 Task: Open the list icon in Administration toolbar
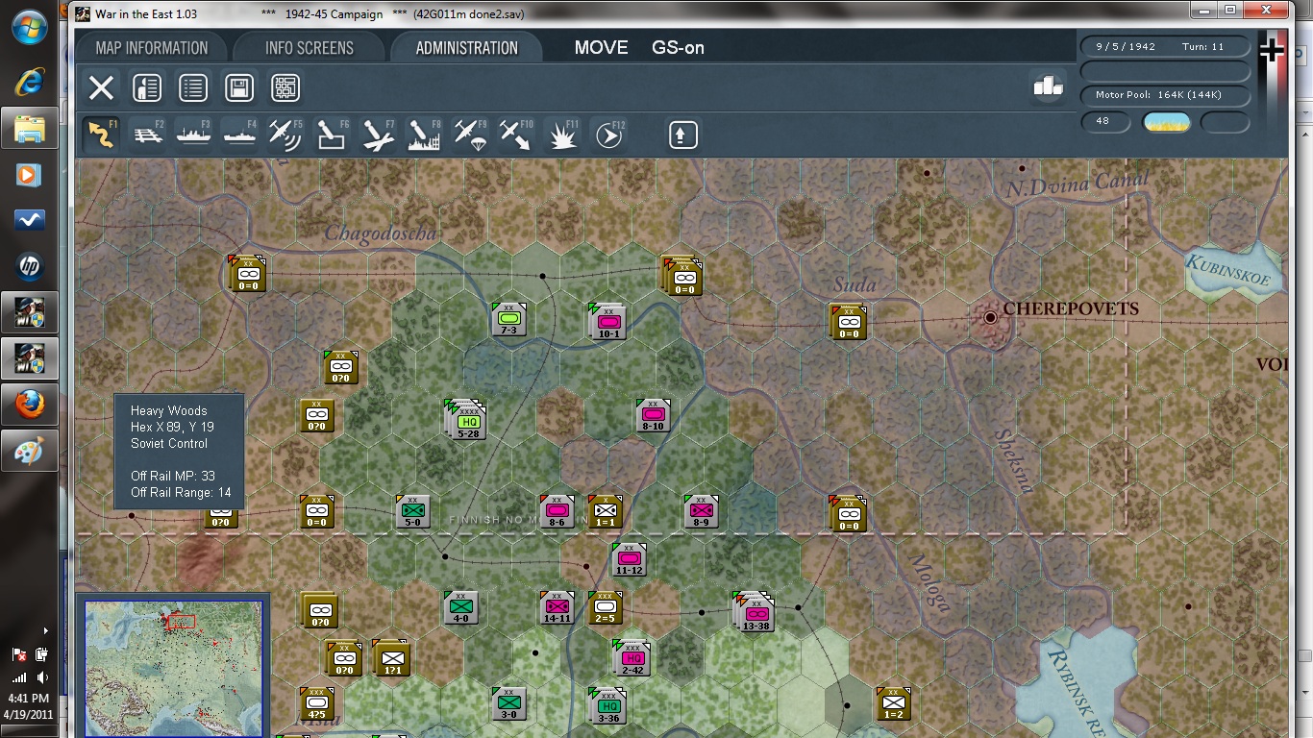click(193, 88)
